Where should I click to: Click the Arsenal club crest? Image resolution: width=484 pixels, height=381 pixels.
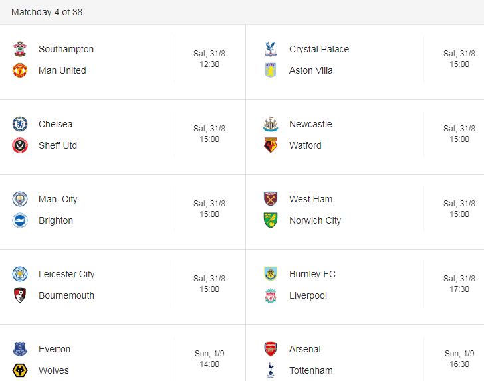click(x=271, y=349)
